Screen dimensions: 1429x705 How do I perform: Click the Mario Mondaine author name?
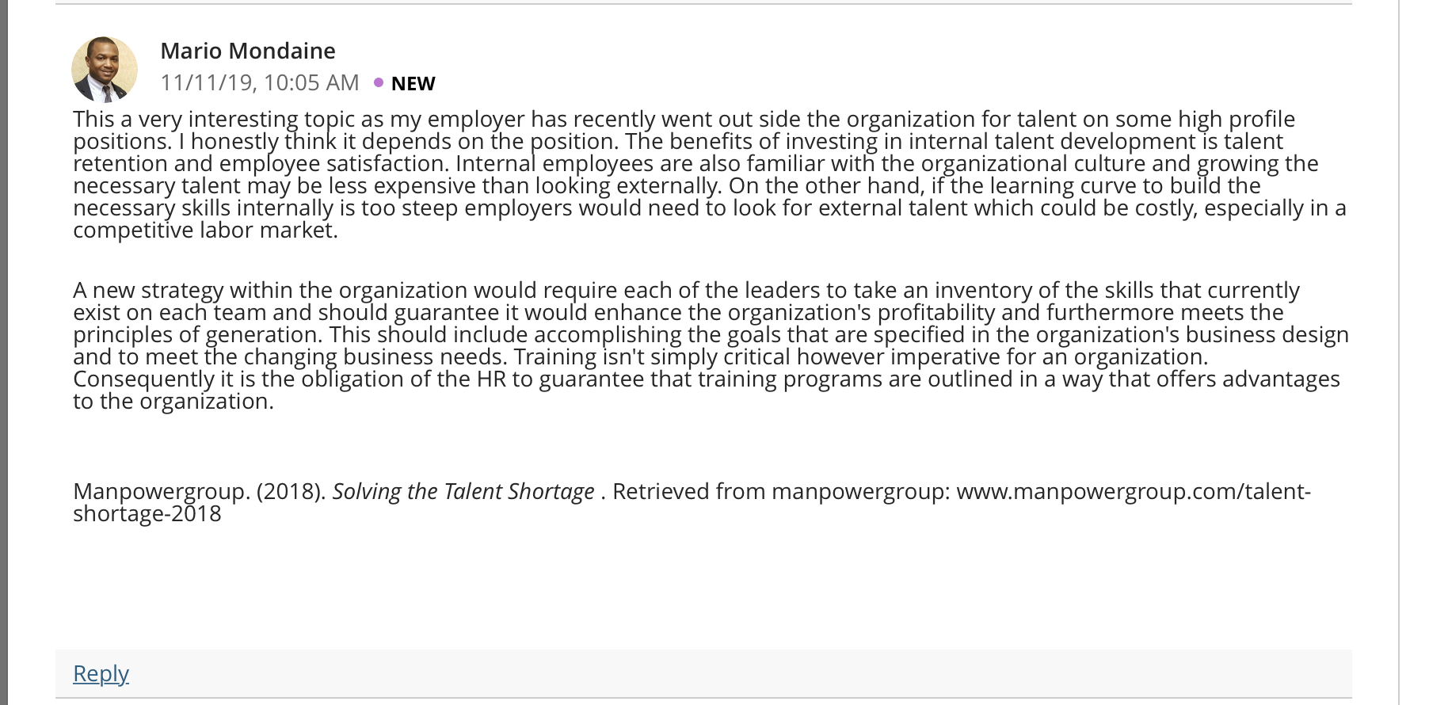(x=248, y=51)
